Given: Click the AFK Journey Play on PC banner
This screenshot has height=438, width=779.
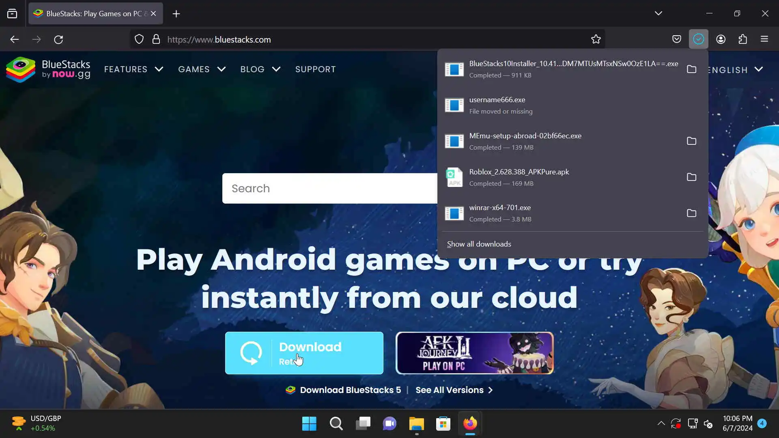Looking at the screenshot, I should pyautogui.click(x=474, y=353).
